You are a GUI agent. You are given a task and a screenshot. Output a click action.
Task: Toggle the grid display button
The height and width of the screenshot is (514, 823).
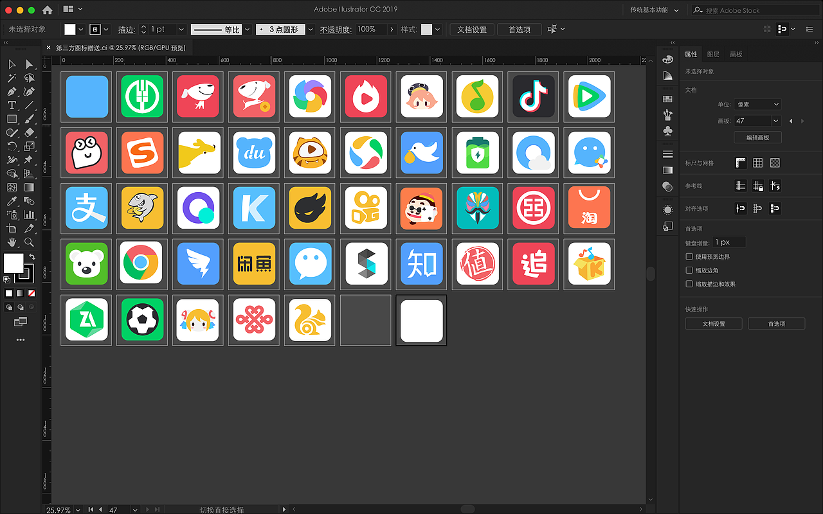[x=758, y=163]
